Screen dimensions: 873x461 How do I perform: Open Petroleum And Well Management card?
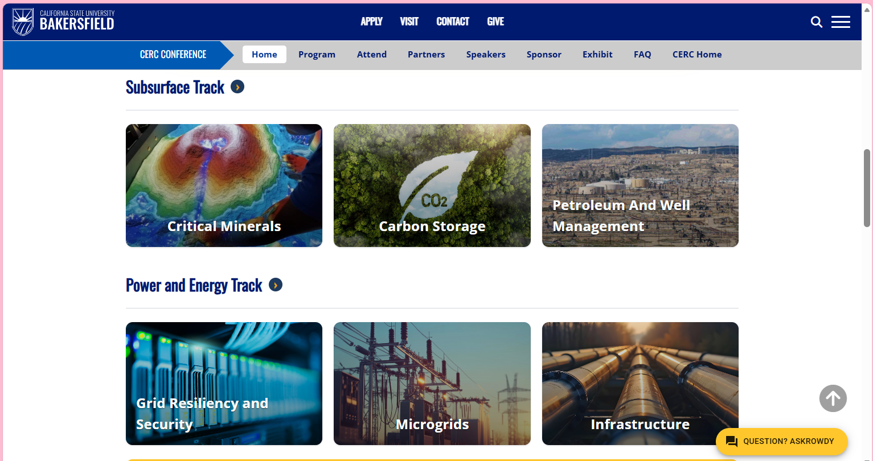tap(640, 186)
